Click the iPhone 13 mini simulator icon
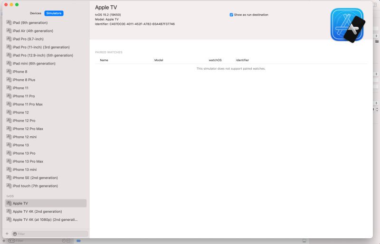Screen dimensions: 380x244 point(9,169)
